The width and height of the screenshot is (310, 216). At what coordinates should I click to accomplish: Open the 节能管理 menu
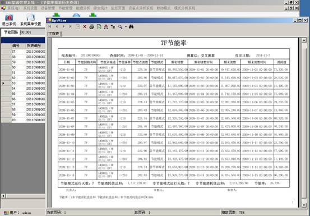[x=66, y=8]
